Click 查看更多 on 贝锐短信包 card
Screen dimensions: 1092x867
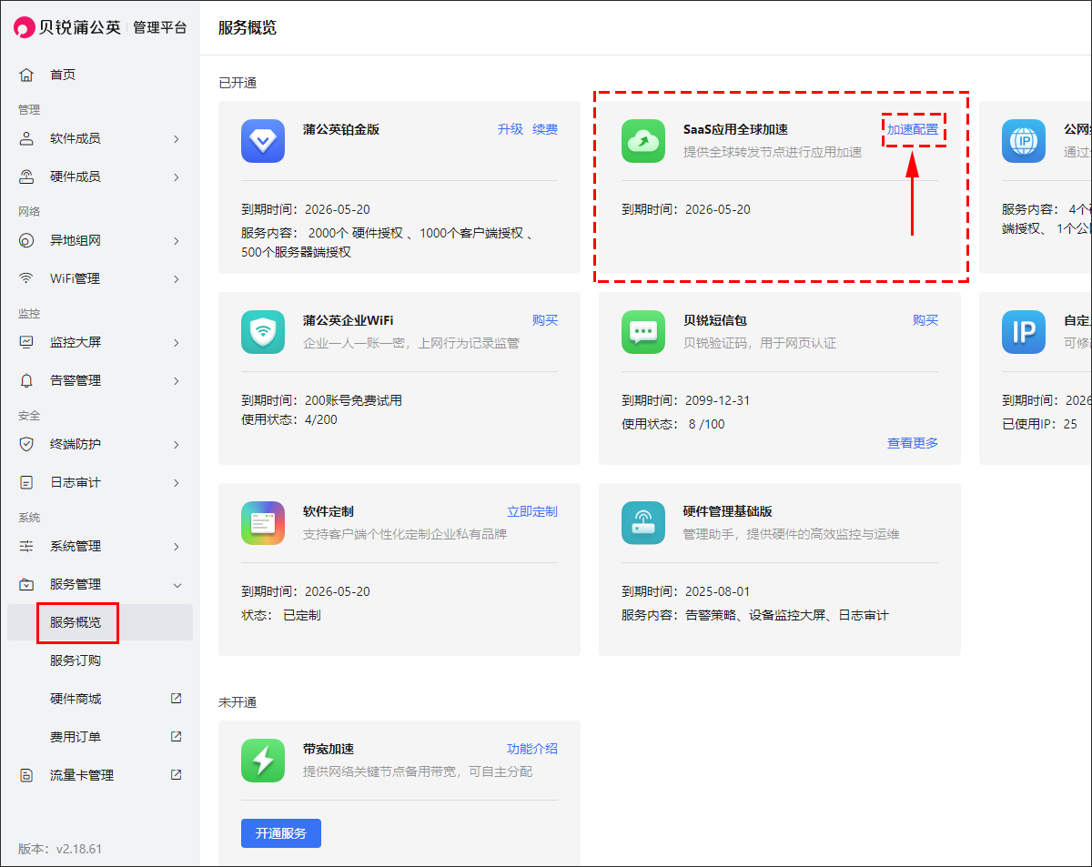pos(913,443)
